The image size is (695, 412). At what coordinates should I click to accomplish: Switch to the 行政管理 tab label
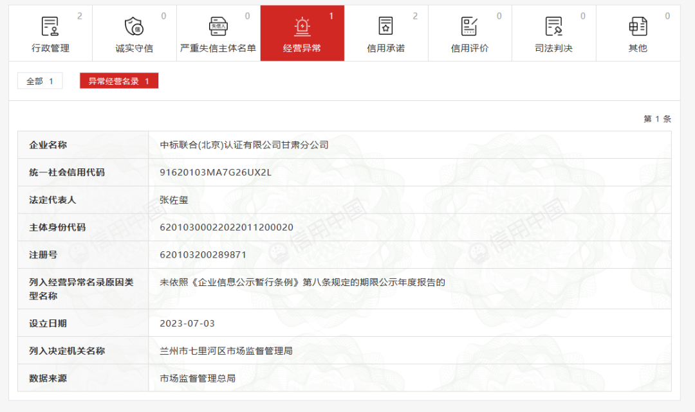[x=51, y=48]
